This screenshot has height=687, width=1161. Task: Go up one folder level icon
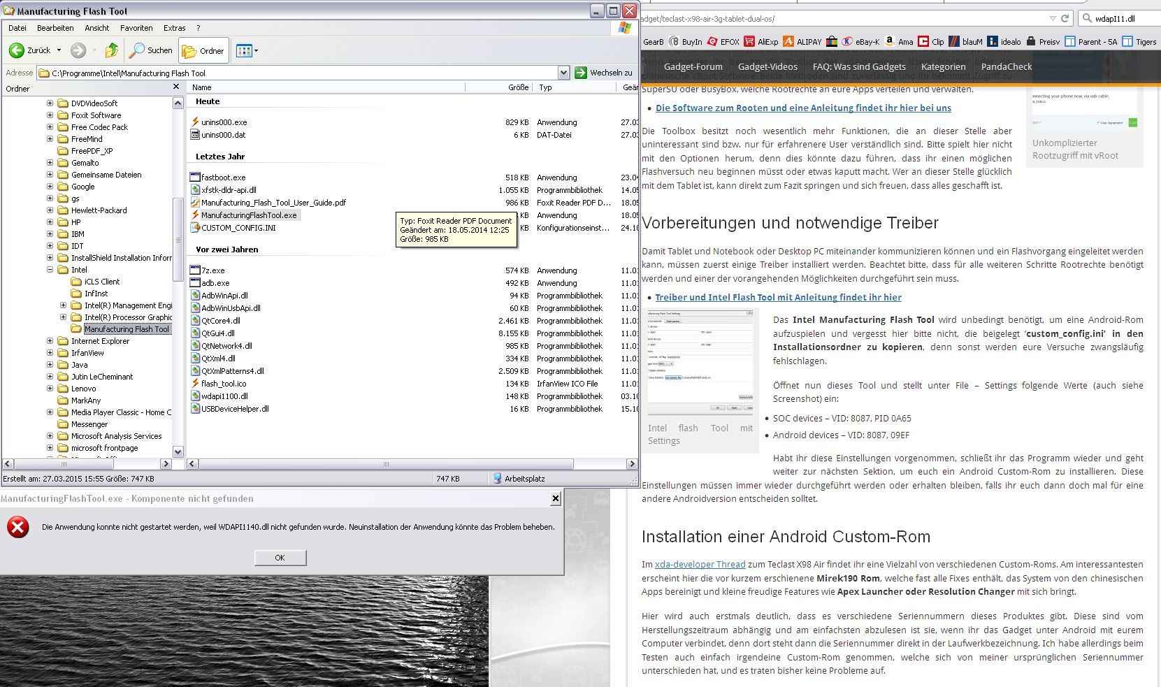pyautogui.click(x=112, y=50)
